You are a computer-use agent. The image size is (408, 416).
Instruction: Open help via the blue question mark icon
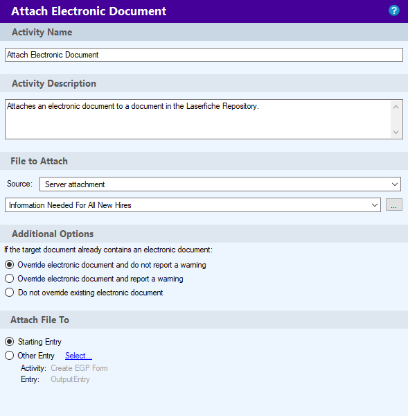point(394,11)
